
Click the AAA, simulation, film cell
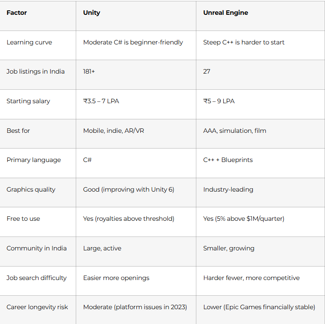point(234,131)
